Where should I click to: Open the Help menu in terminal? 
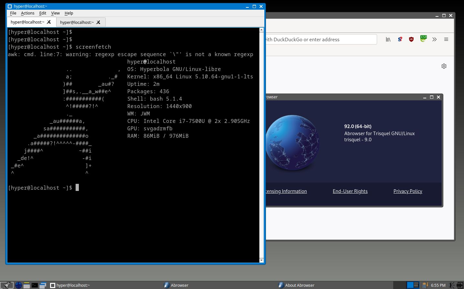tap(69, 13)
